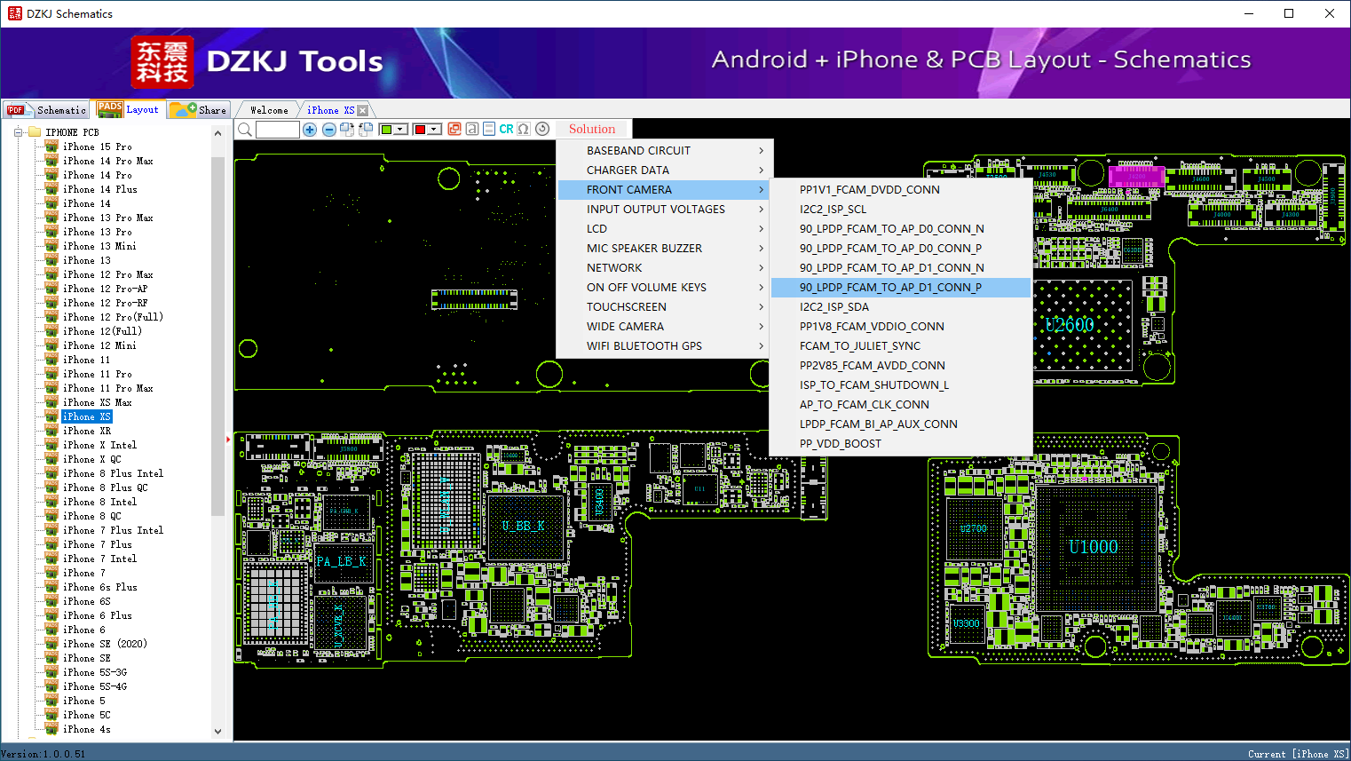
Task: Click the letter 'a' text toolbar icon
Action: (472, 129)
